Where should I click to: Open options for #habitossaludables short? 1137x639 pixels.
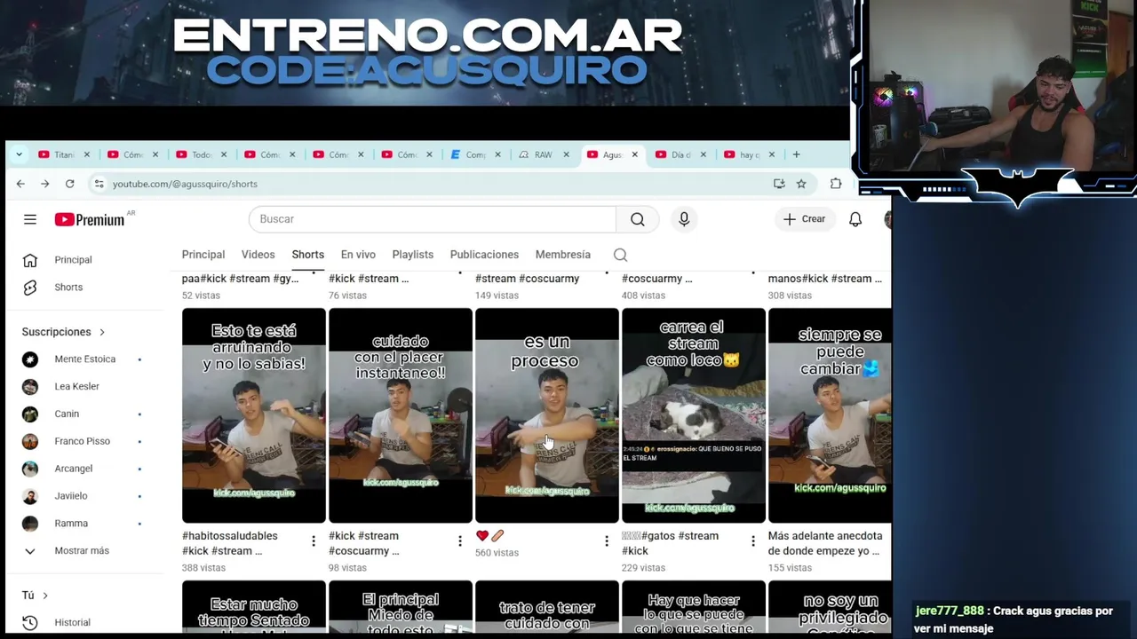314,540
